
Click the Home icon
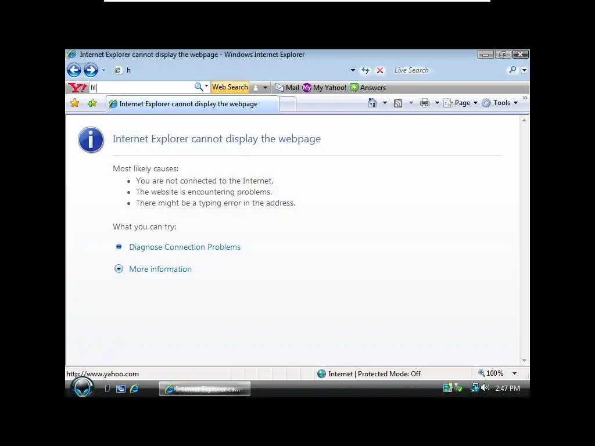(372, 103)
